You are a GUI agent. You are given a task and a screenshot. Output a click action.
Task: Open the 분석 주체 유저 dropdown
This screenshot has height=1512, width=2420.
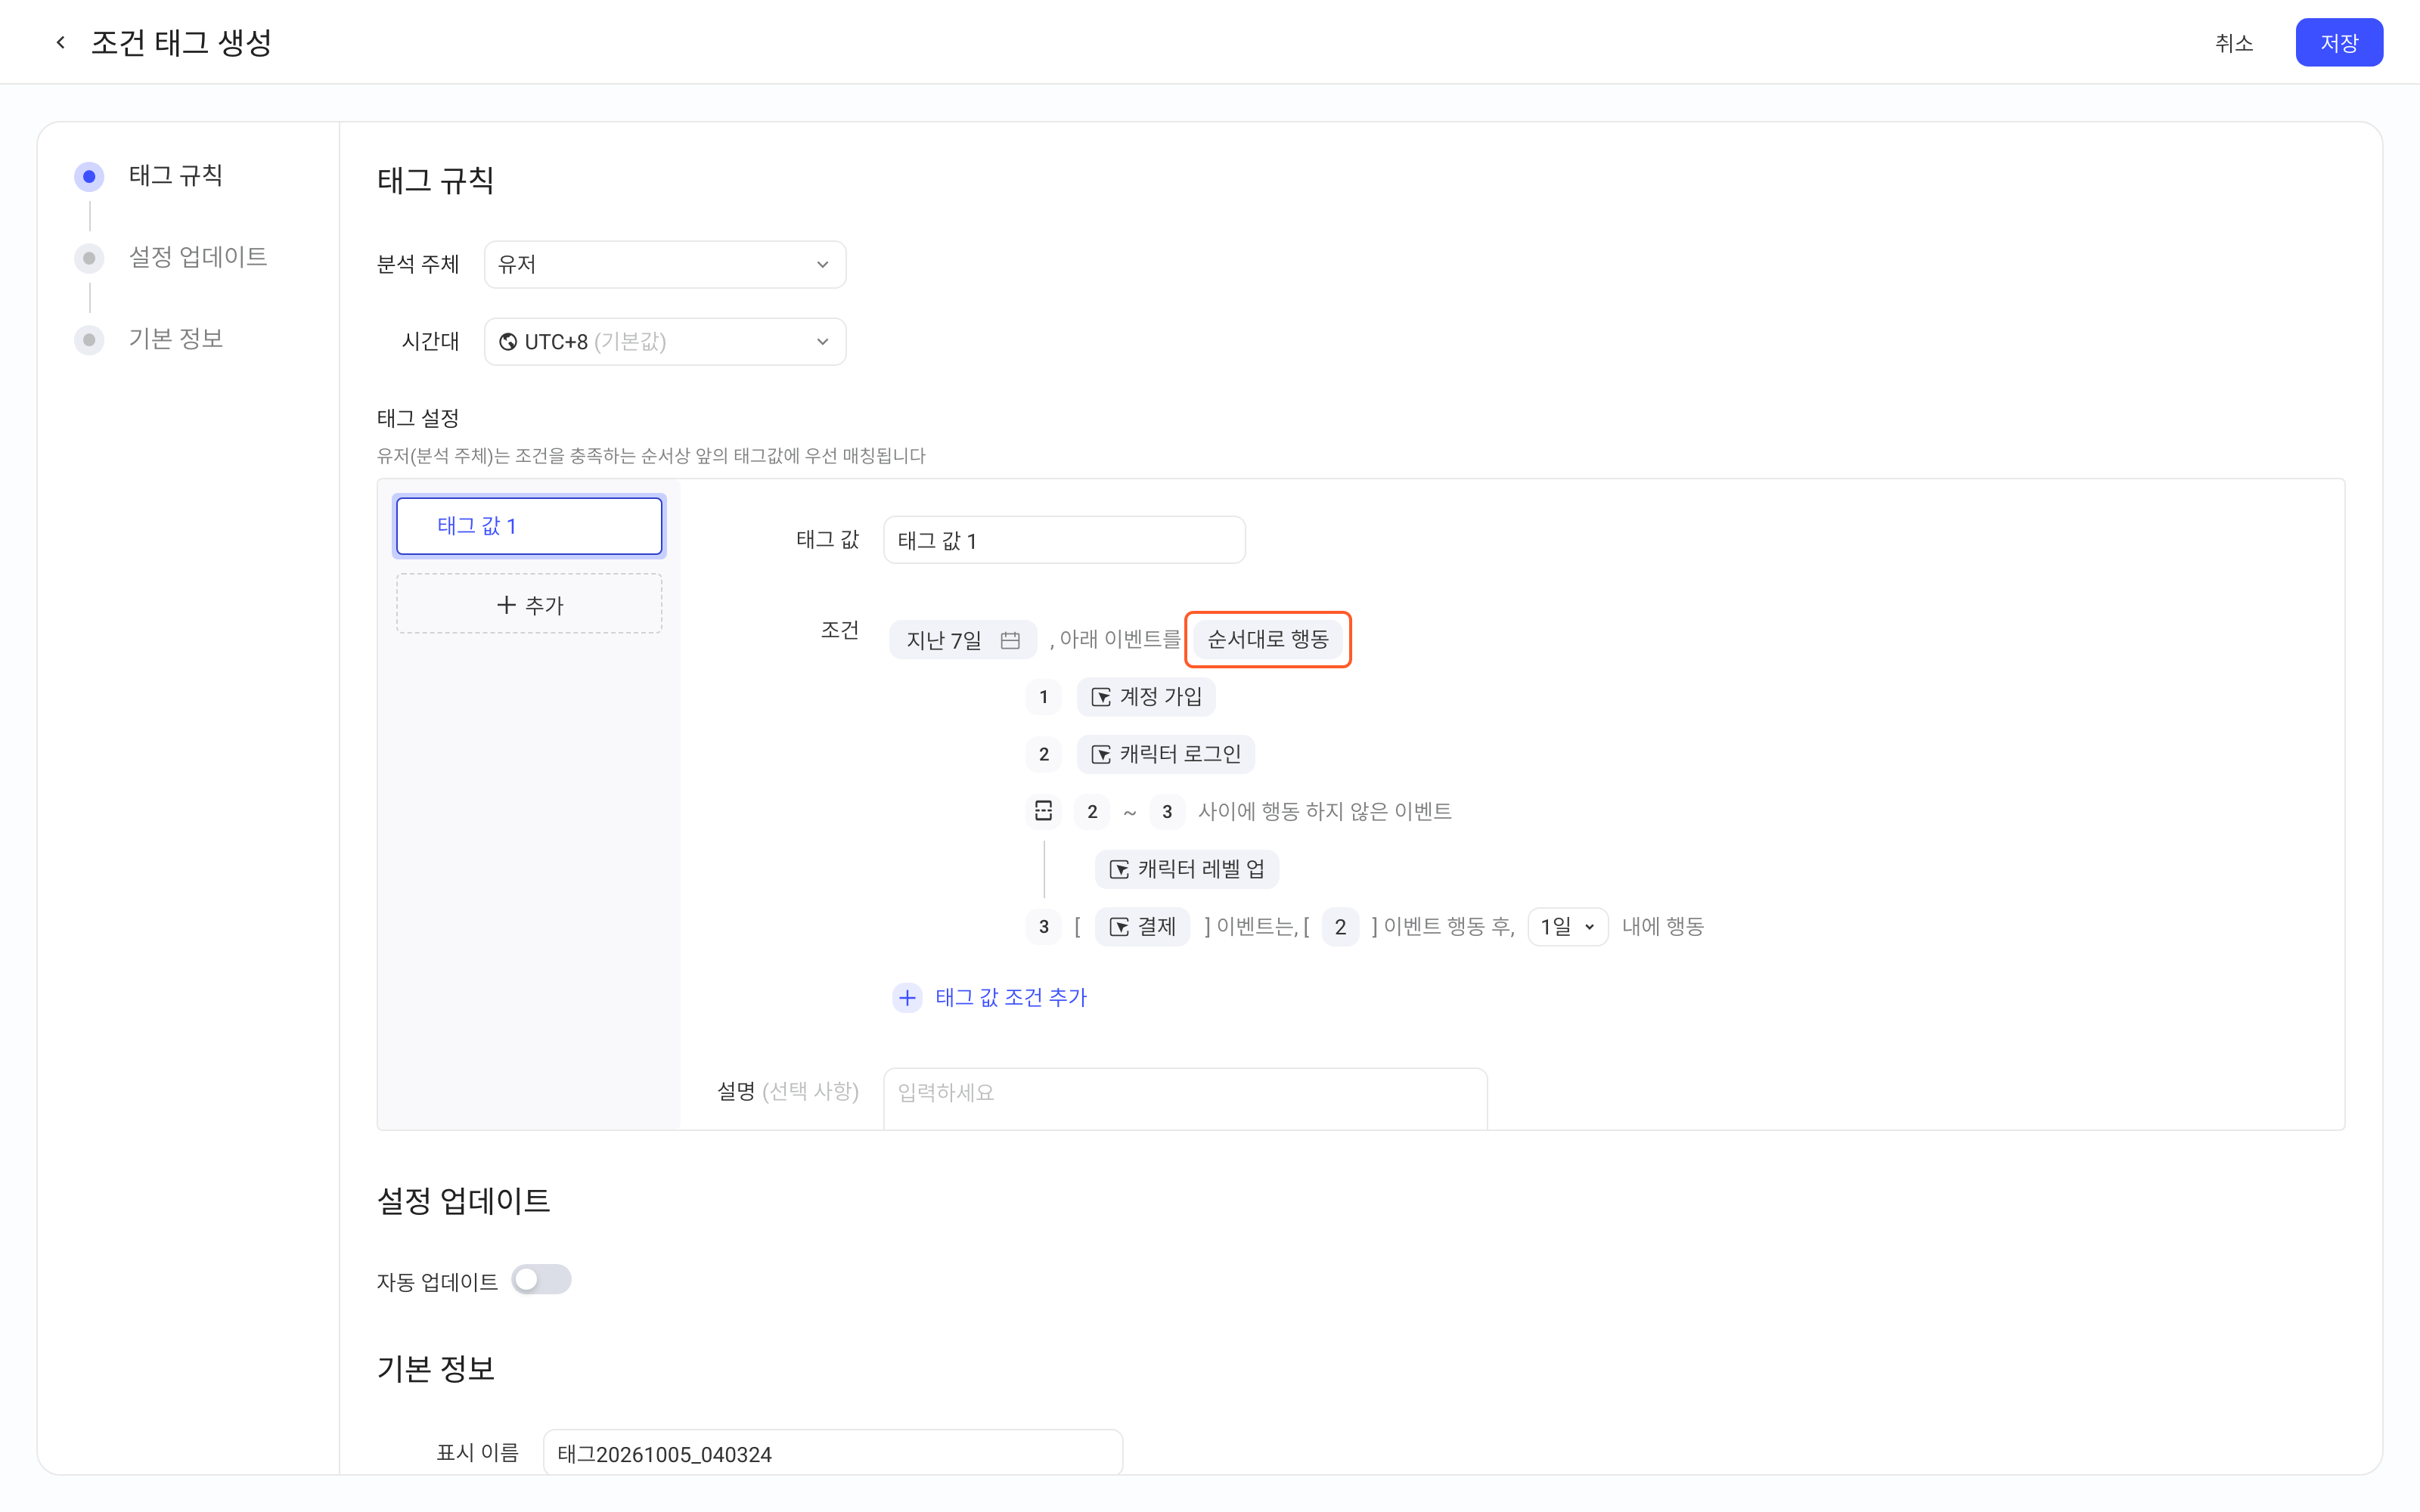coord(665,264)
